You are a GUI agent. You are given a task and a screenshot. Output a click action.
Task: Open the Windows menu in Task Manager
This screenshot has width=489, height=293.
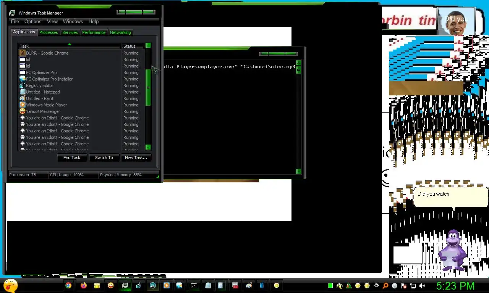click(x=73, y=22)
